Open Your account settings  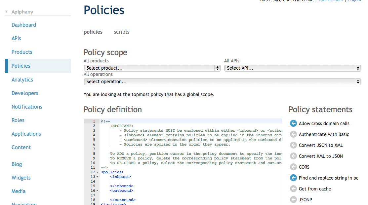[331, 1]
